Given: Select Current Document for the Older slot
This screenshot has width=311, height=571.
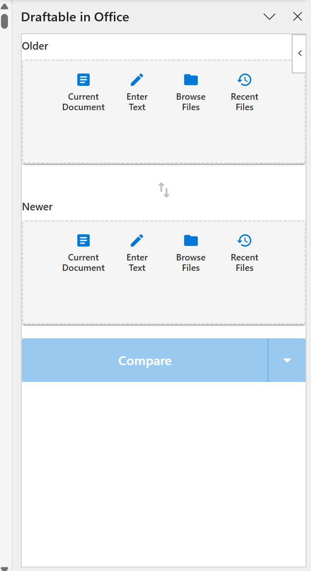Looking at the screenshot, I should [x=83, y=92].
